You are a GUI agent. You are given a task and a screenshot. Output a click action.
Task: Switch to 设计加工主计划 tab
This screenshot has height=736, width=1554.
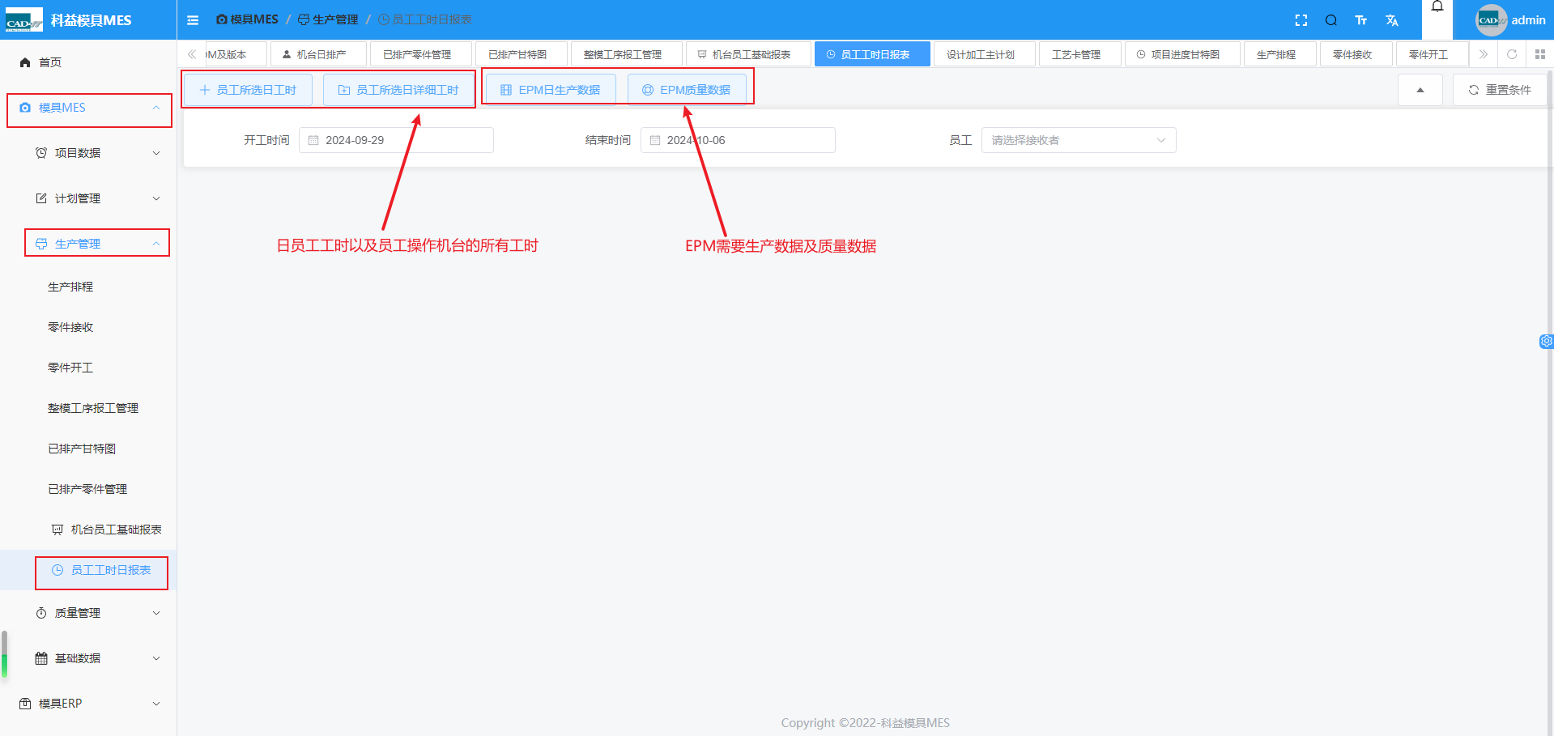[984, 54]
